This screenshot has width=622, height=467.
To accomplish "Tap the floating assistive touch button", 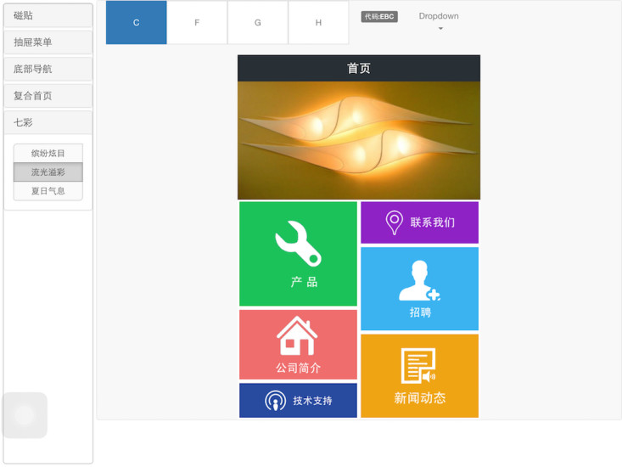I will coord(25,415).
